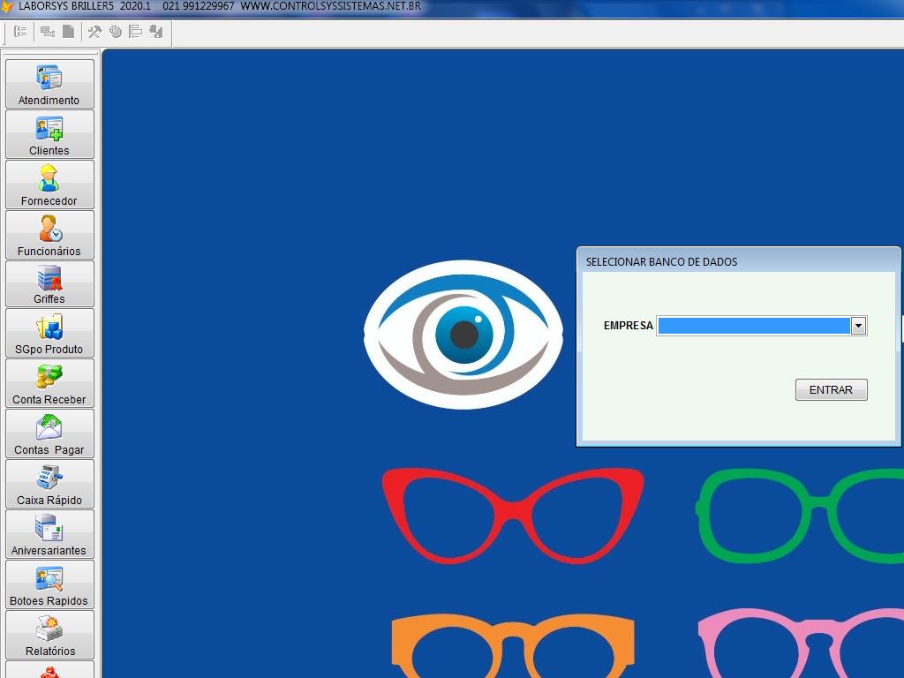Click the list tree toolbar icon
Screen dimensions: 904x678
[x=20, y=32]
